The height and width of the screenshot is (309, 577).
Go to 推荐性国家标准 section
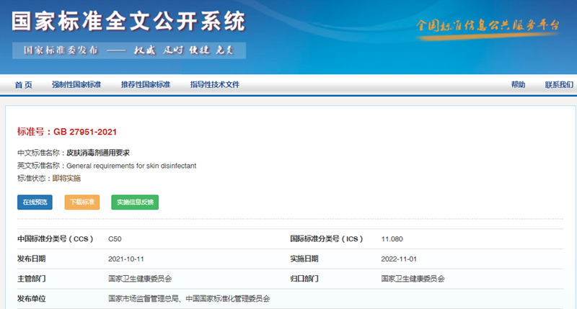(x=145, y=84)
